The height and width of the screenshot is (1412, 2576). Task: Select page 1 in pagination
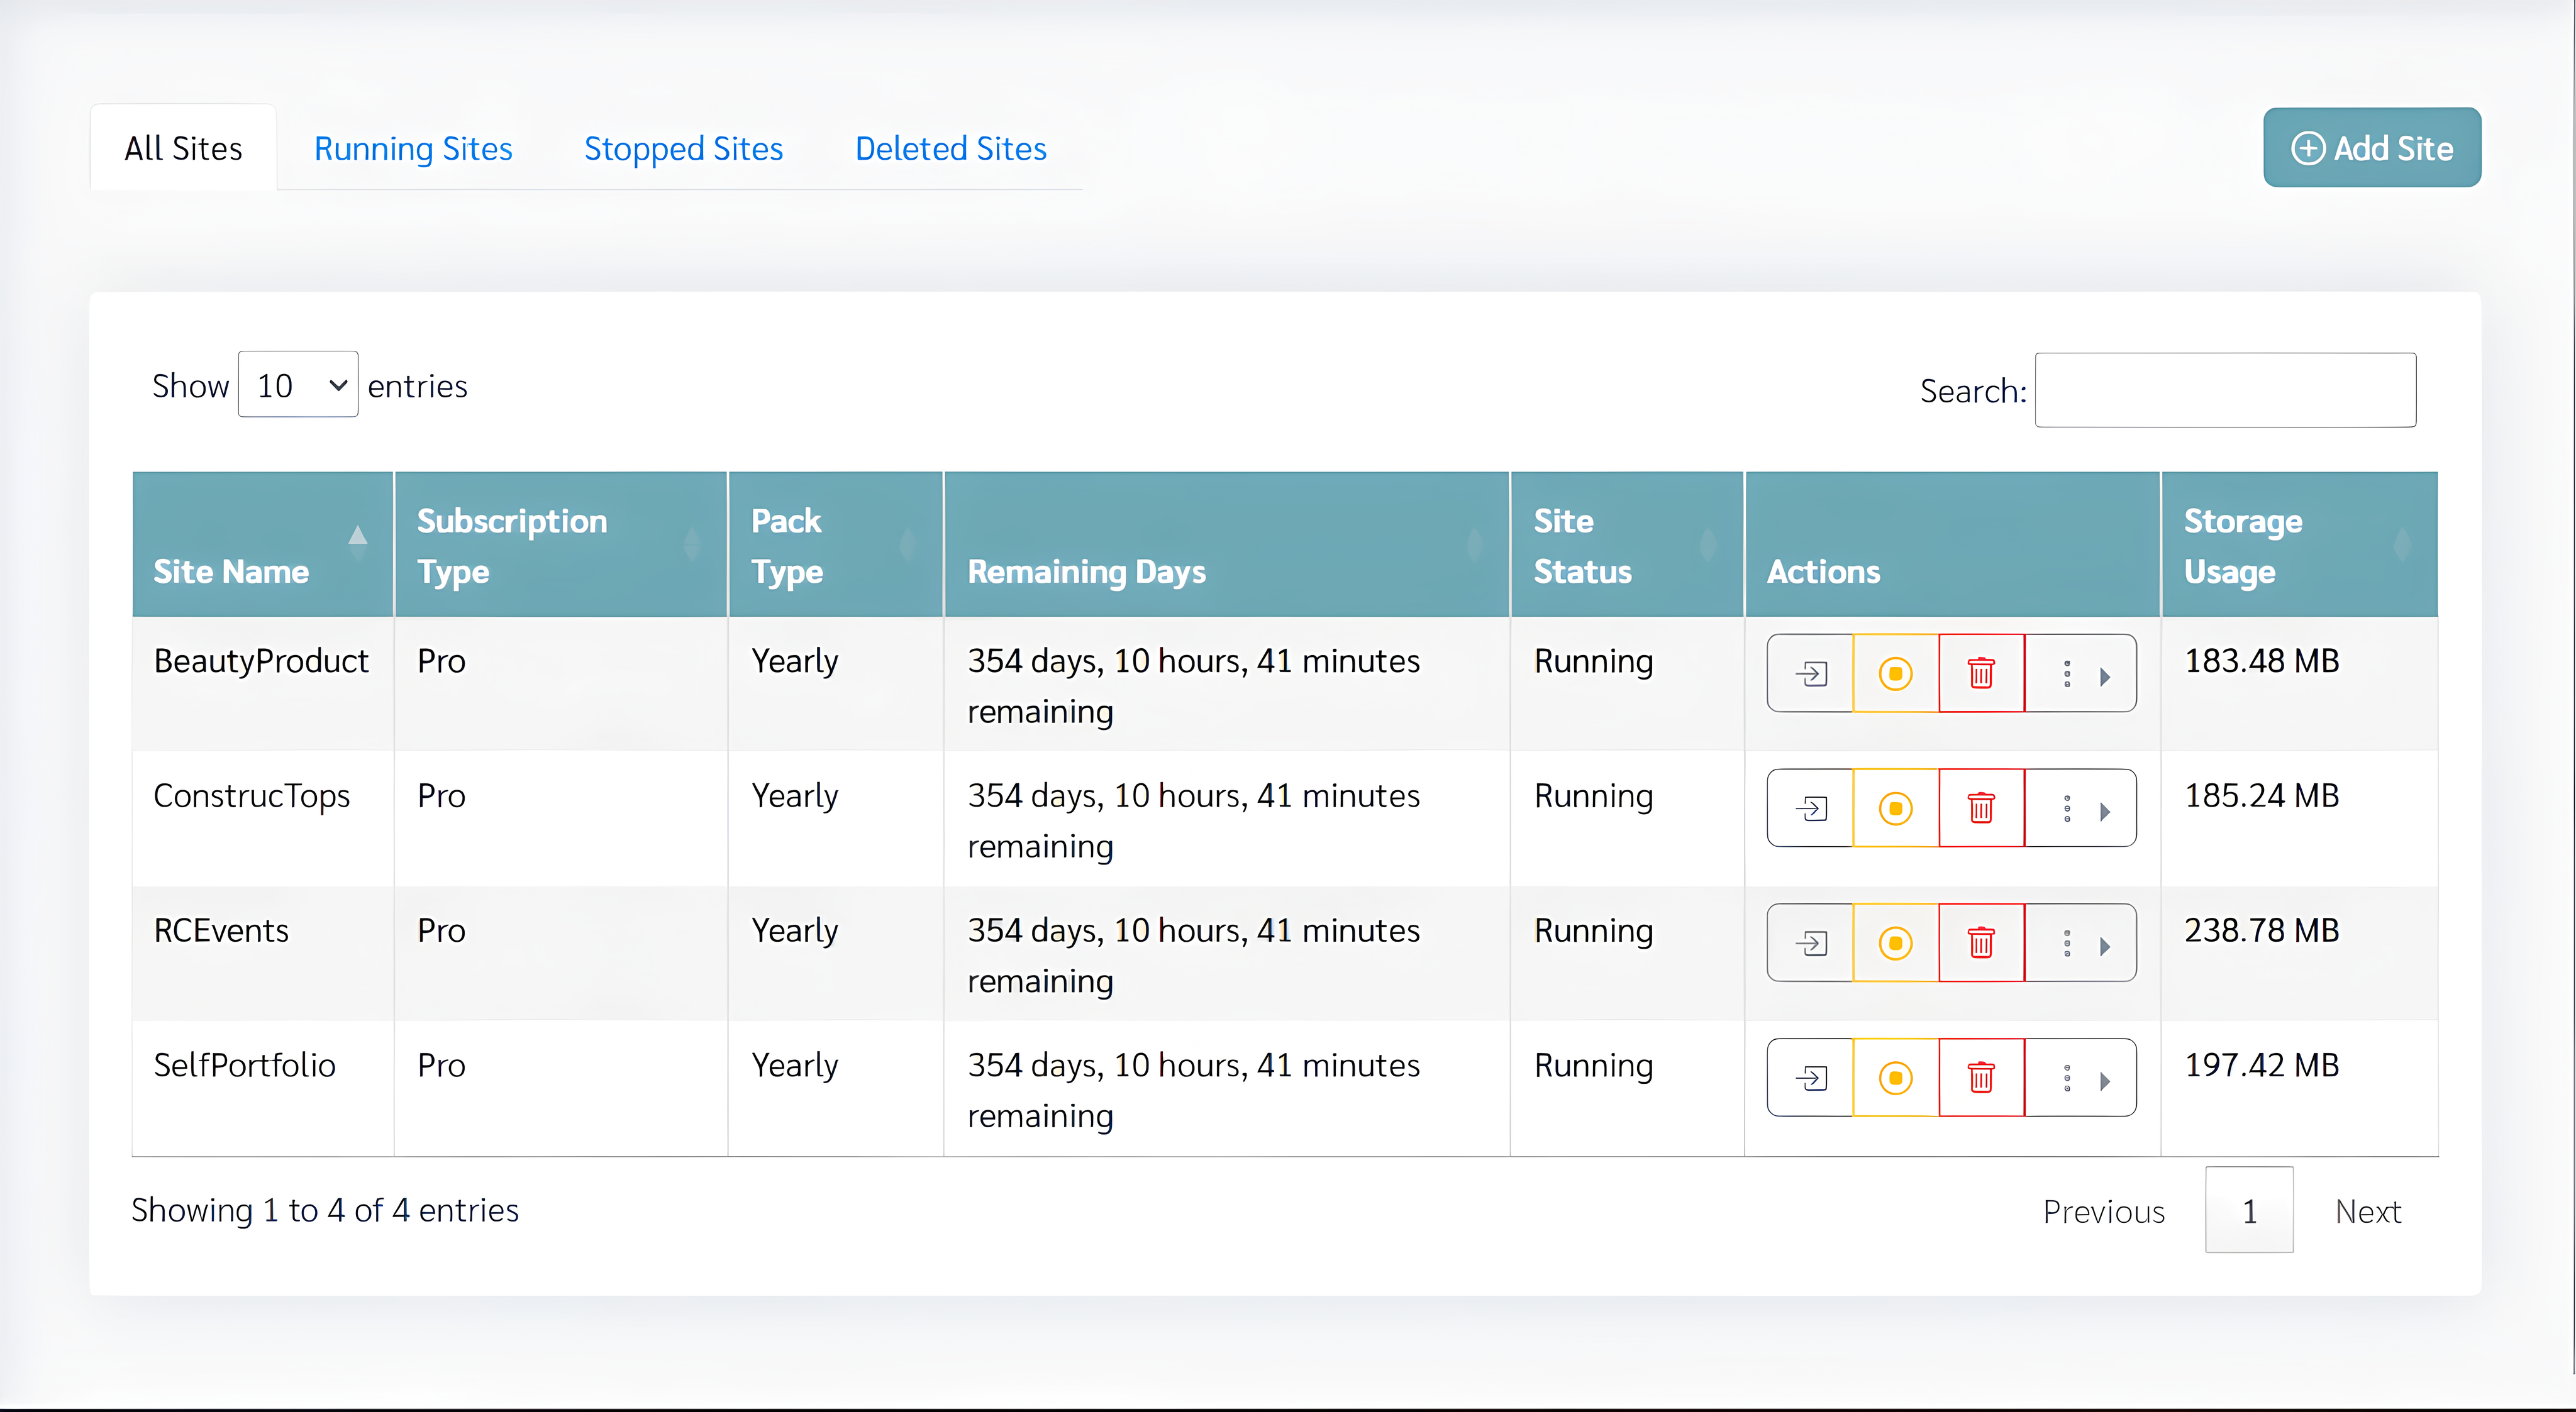click(2249, 1211)
